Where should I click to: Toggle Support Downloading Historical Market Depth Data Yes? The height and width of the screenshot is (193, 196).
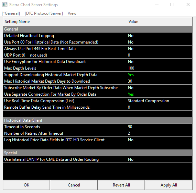click(160, 75)
